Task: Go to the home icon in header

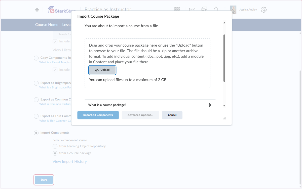Action: point(37,10)
